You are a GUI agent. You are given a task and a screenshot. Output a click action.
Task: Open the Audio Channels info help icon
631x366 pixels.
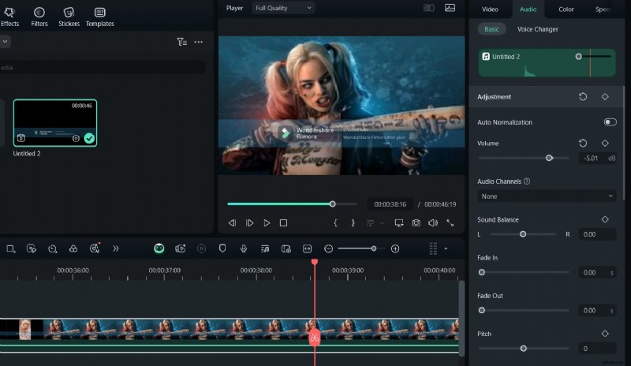527,181
